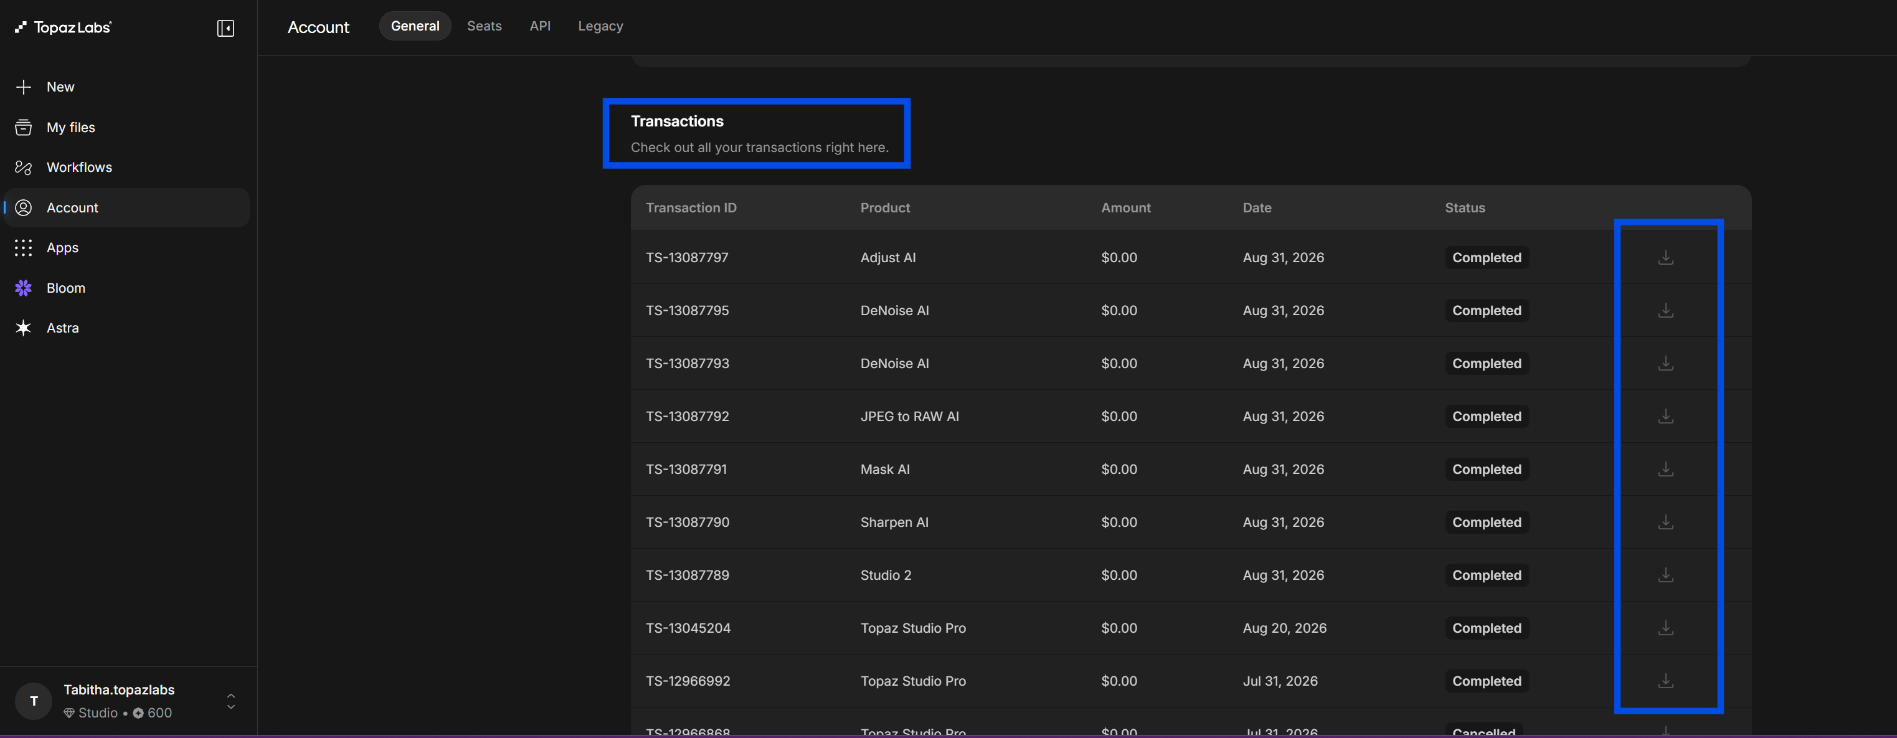Download invoice for TS-13087793
Screen dimensions: 1897x738
1666,364
